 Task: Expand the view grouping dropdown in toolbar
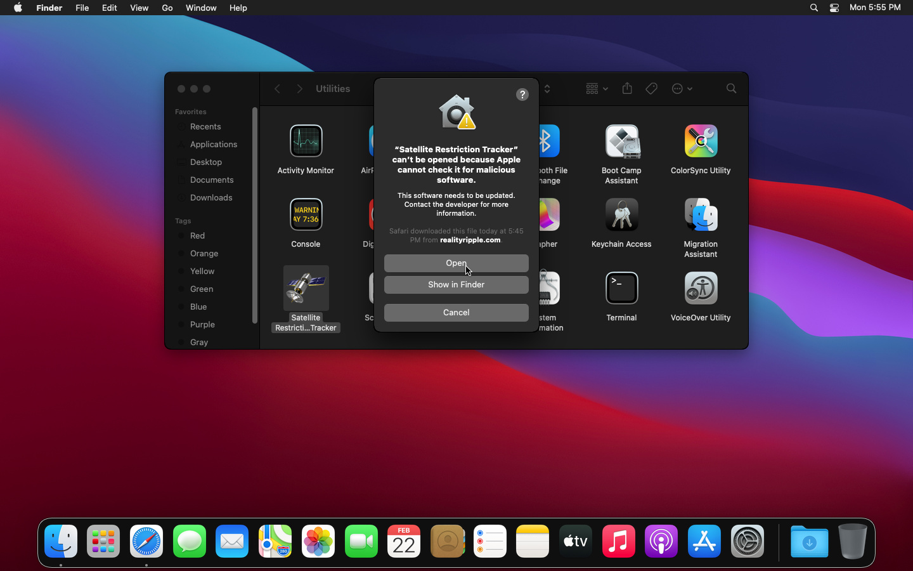(597, 89)
